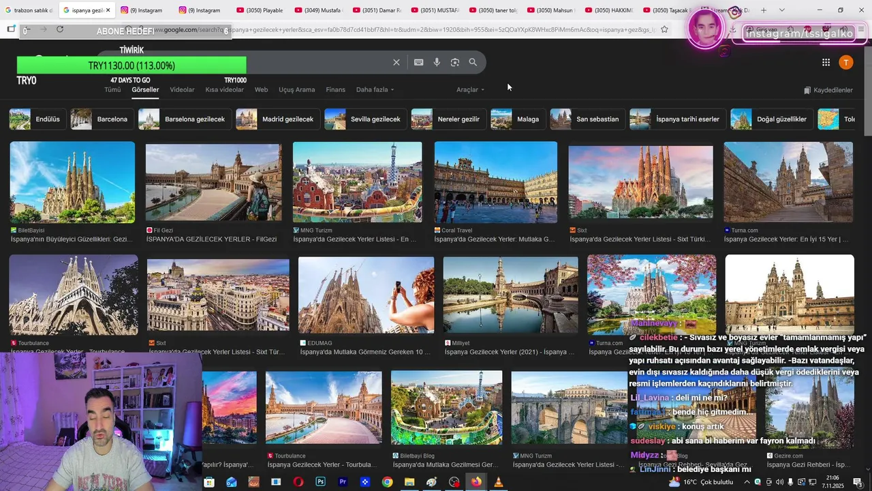Open the Milliyet image result
The image size is (872, 491).
coord(510,295)
